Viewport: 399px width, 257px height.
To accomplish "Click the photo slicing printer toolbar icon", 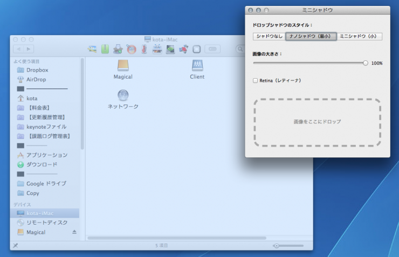I will pyautogui.click(x=157, y=49).
